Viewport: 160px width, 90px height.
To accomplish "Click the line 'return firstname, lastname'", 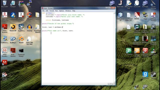I will (x=57, y=20).
